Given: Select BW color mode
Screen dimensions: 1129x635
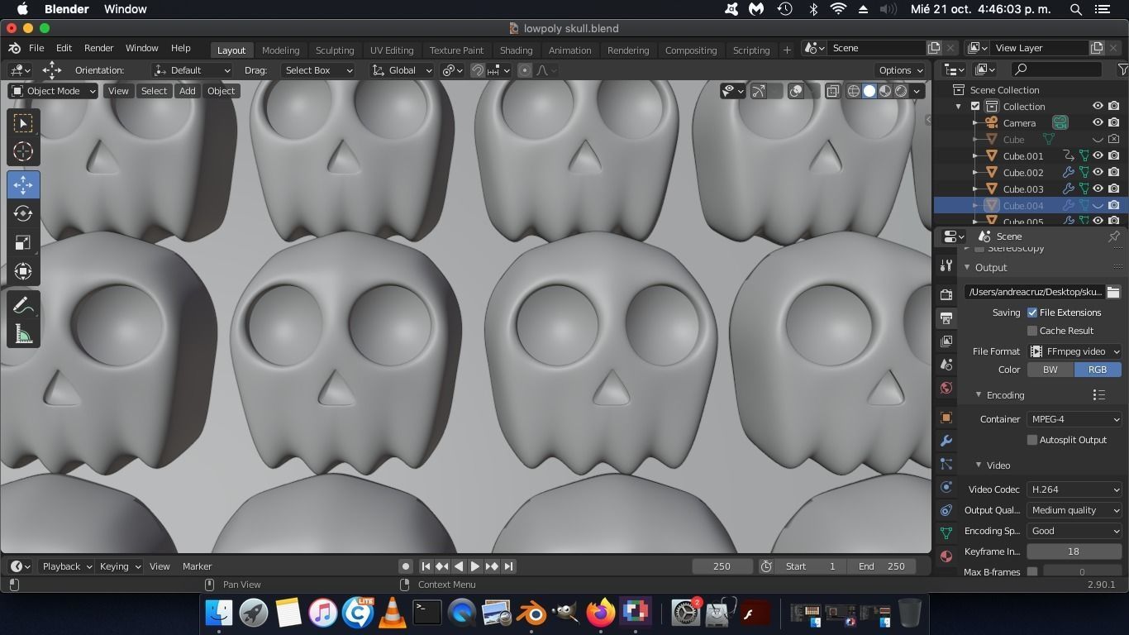Looking at the screenshot, I should click(1050, 370).
